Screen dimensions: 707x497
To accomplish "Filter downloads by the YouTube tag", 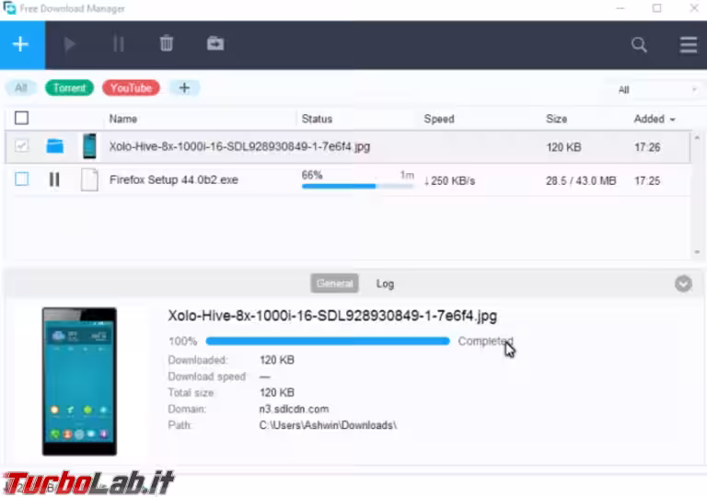I will 131,88.
